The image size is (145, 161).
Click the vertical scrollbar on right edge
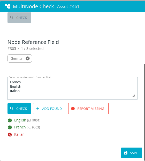[144, 112]
